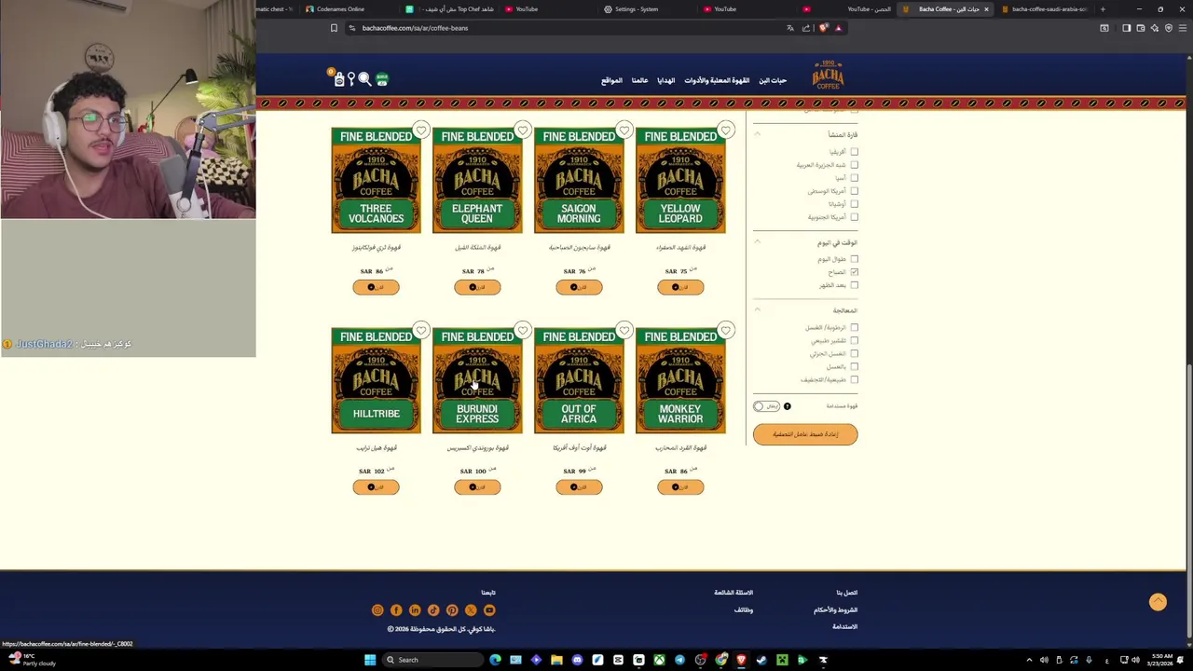Bookmark this page from the address bar
The height and width of the screenshot is (671, 1193).
pos(334,28)
